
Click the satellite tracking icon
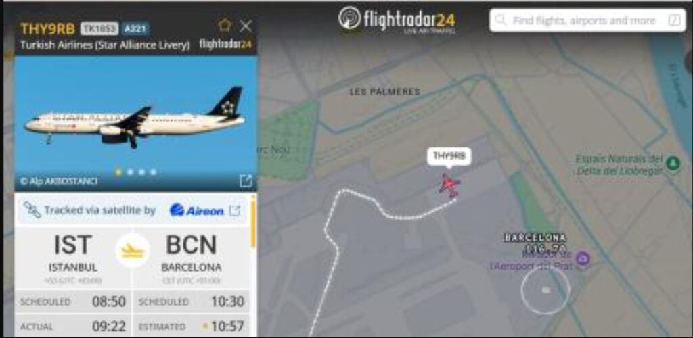(32, 210)
